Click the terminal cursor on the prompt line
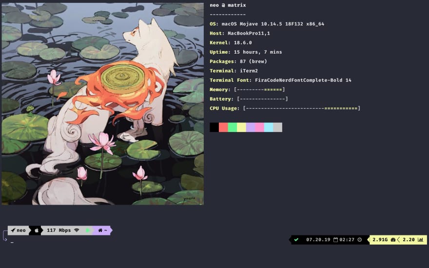The height and width of the screenshot is (268, 429). click(12, 242)
